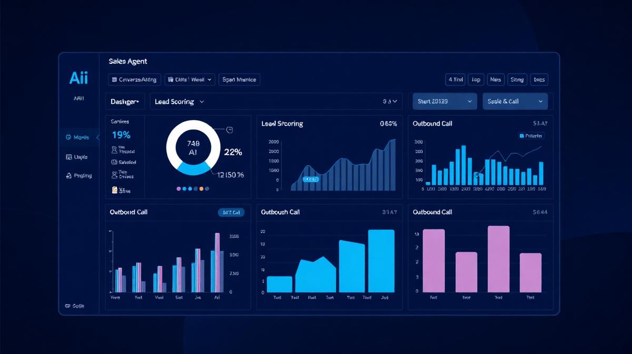Select the Iap tab
Viewport: 632px width, 354px height.
tap(476, 80)
